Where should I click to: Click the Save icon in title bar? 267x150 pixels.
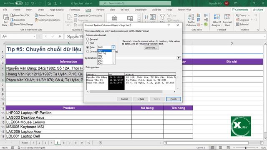click(x=27, y=3)
